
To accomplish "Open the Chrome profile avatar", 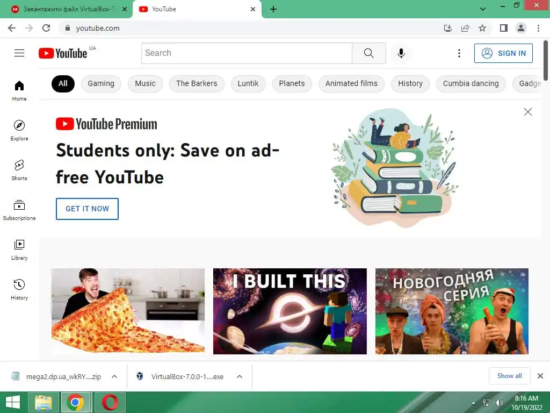I will [521, 28].
